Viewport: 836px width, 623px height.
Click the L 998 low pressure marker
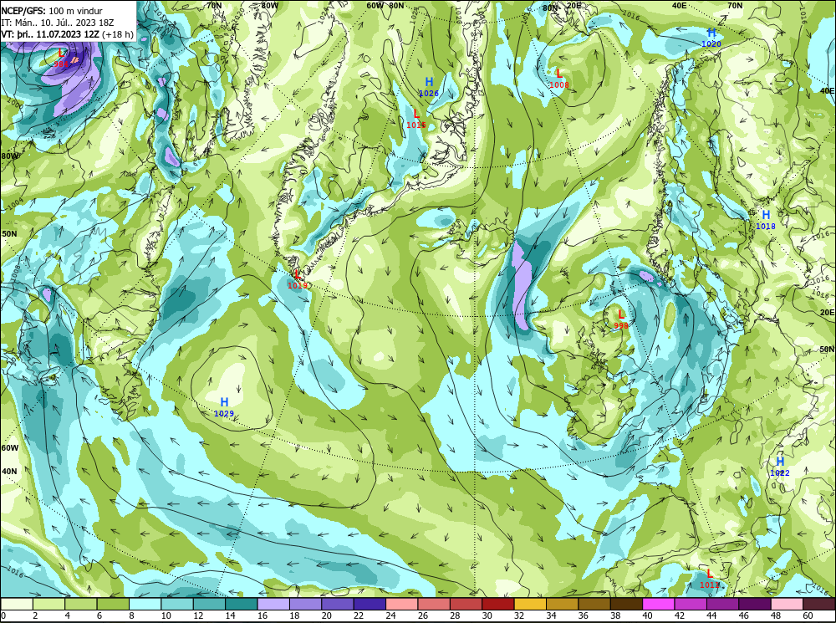(x=621, y=319)
